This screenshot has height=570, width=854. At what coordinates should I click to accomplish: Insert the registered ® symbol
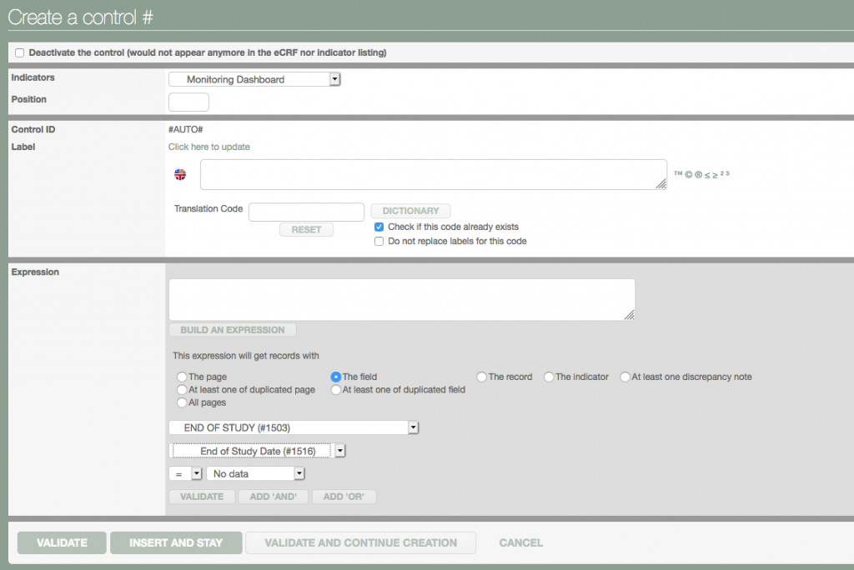[696, 175]
